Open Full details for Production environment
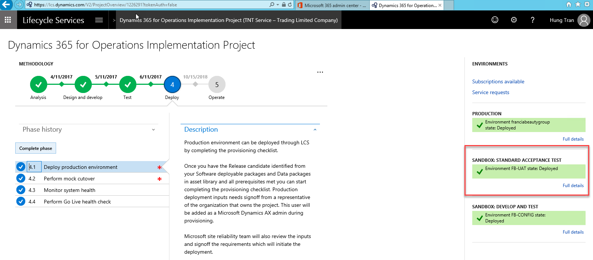Viewport: 593px width, 260px height. [573, 139]
